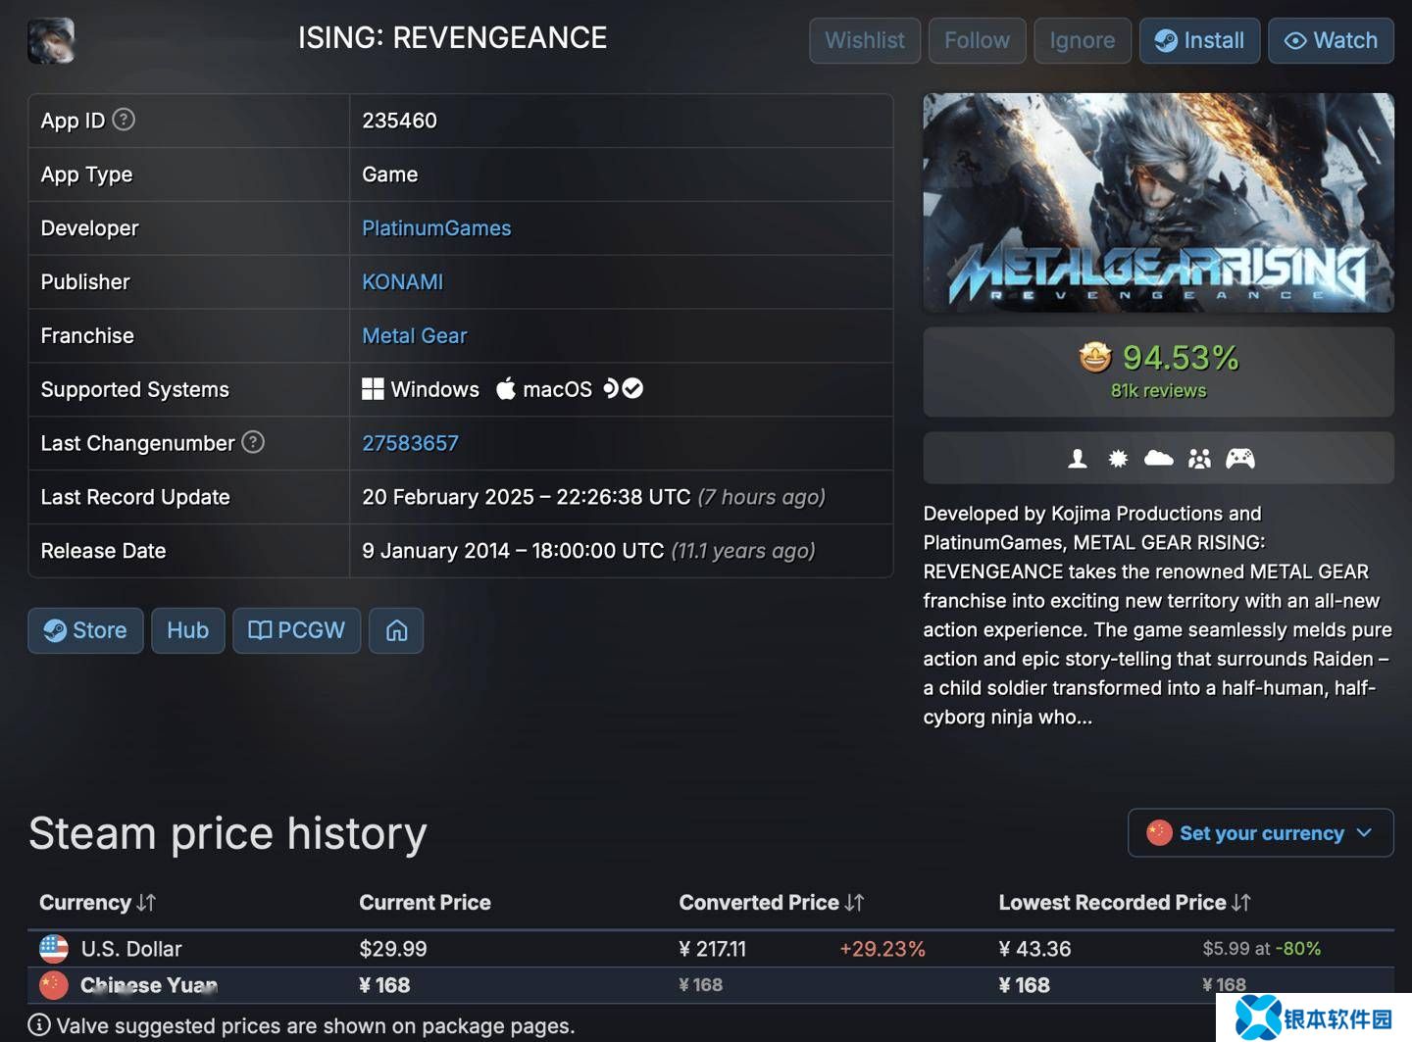Click the Install button

pyautogui.click(x=1199, y=40)
